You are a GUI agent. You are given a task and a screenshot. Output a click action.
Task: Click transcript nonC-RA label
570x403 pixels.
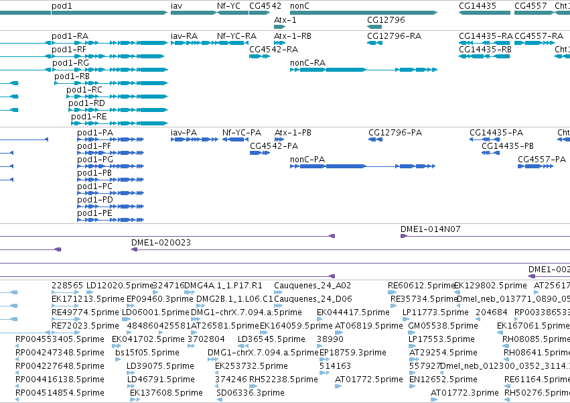[307, 63]
